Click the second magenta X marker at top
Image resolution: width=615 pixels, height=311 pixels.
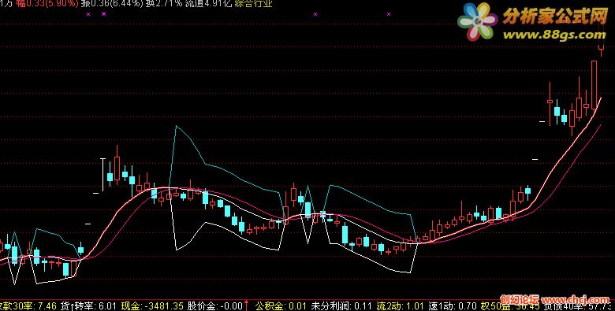click(x=103, y=14)
